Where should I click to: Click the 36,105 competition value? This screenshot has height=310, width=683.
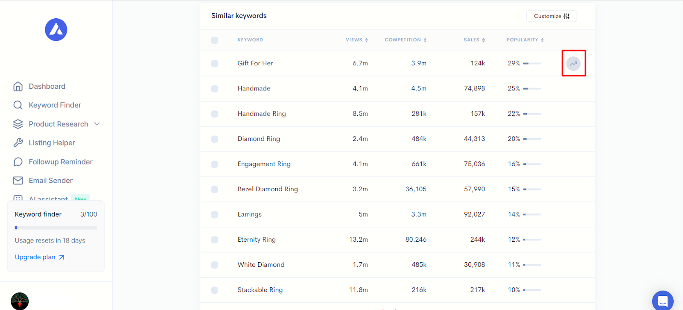pos(416,189)
